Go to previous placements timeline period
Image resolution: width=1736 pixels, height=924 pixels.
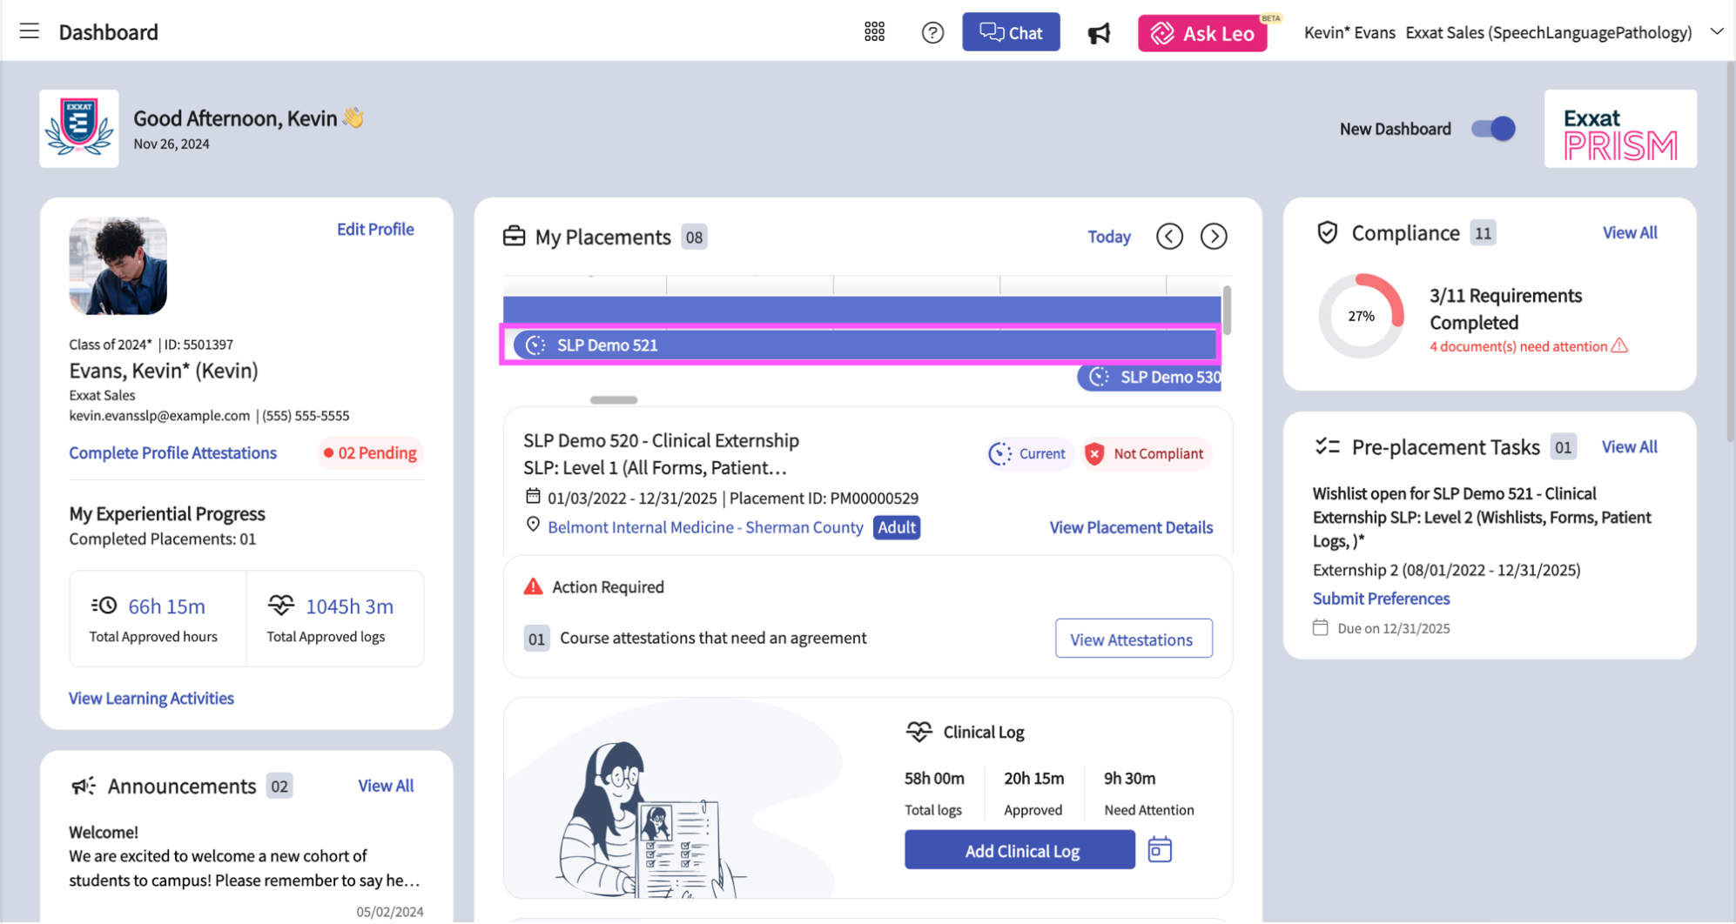pos(1169,236)
